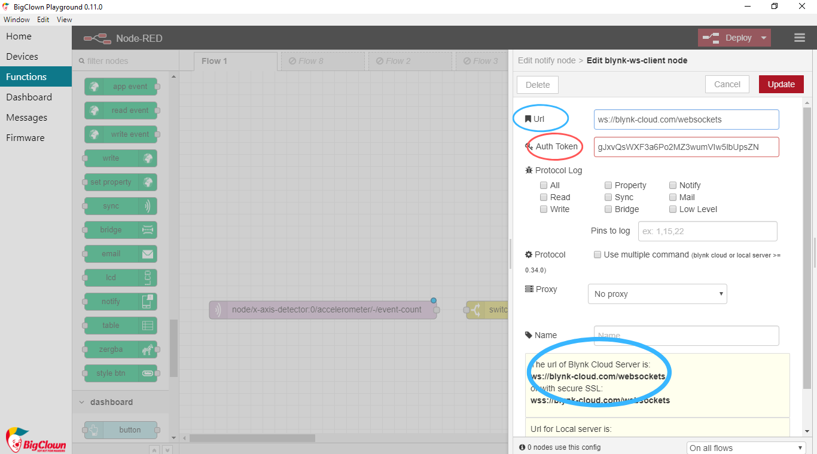Click the Delete button
The width and height of the screenshot is (817, 454).
point(538,85)
